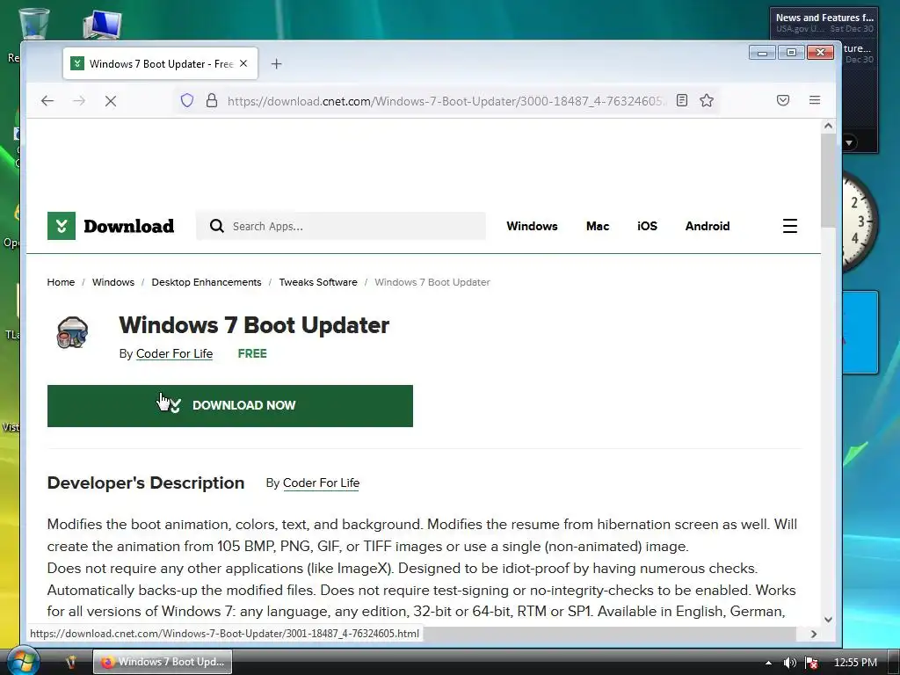
Task: Click the 12:55 PM taskbar clock
Action: point(855,663)
